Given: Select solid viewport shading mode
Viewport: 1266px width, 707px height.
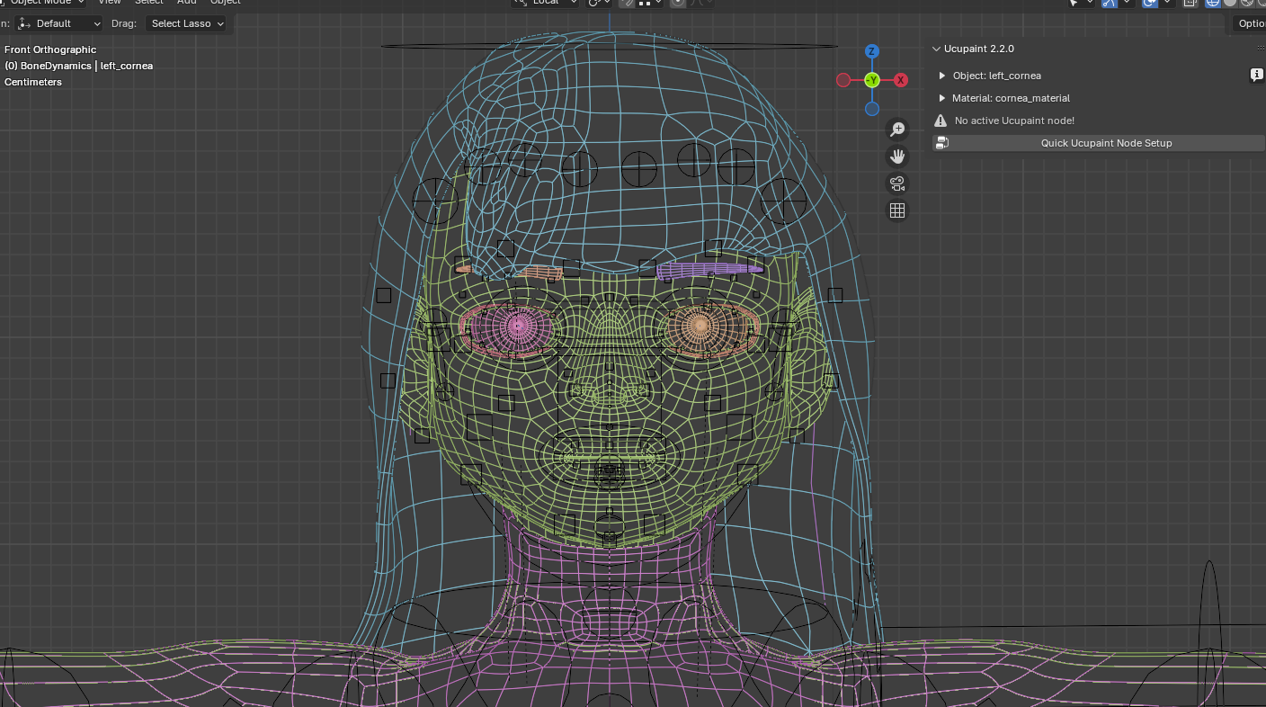Looking at the screenshot, I should click(x=1230, y=4).
